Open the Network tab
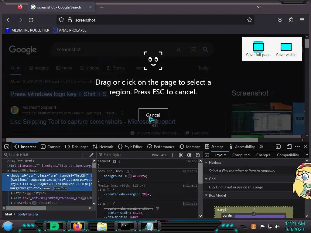This screenshot has height=233, width=311. tap(103, 147)
